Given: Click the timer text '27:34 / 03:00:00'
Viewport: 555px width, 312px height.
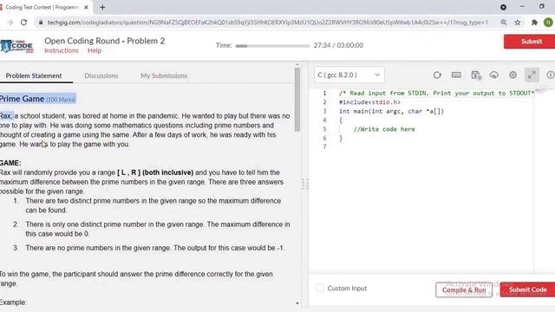Looking at the screenshot, I should [338, 45].
